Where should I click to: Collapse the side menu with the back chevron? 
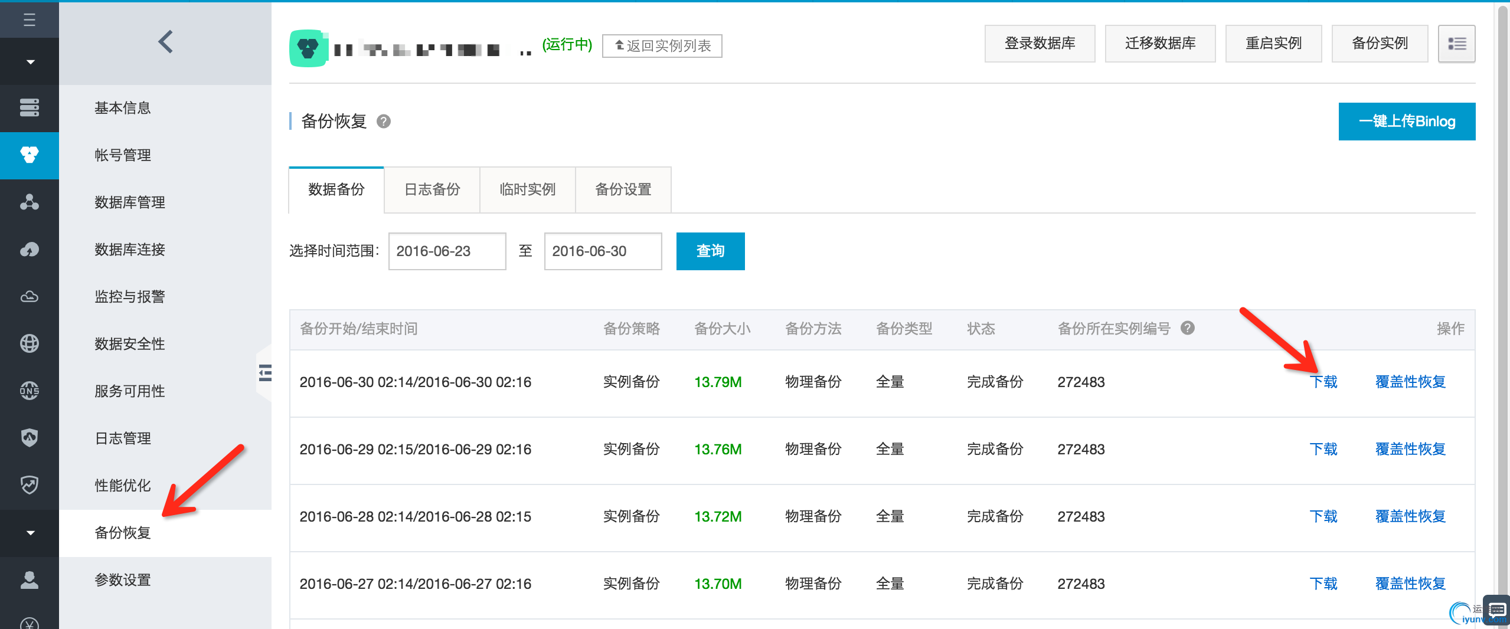(165, 42)
